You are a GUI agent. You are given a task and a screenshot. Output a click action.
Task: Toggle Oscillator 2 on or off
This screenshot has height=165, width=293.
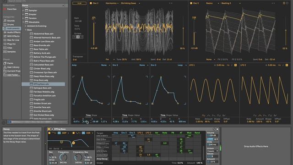(191, 3)
